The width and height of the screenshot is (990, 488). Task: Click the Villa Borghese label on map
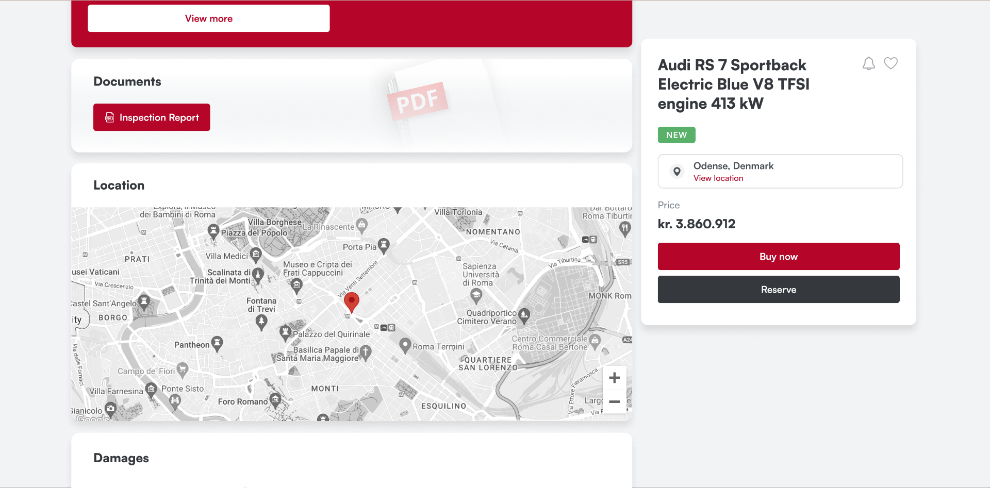[275, 222]
